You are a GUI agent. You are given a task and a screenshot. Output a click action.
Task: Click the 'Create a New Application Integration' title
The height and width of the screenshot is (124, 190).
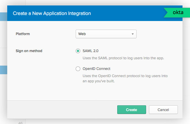(52, 13)
